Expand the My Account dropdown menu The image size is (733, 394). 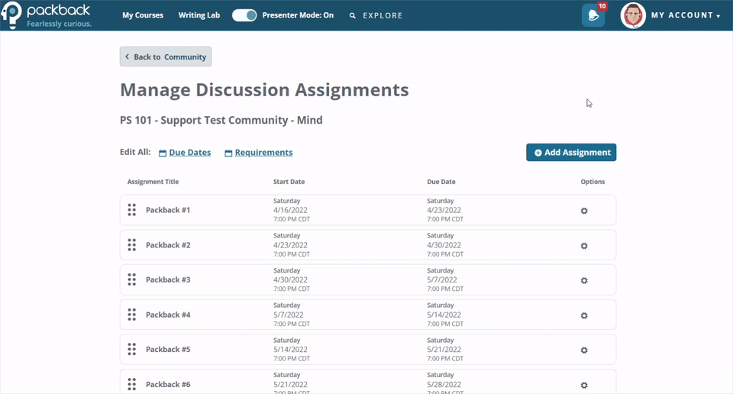click(686, 15)
